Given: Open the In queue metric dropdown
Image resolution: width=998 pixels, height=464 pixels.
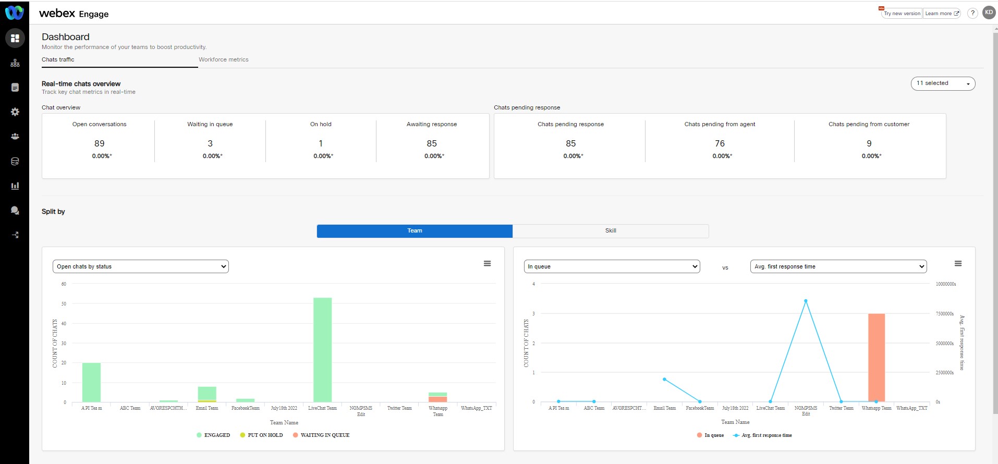Looking at the screenshot, I should click(612, 266).
